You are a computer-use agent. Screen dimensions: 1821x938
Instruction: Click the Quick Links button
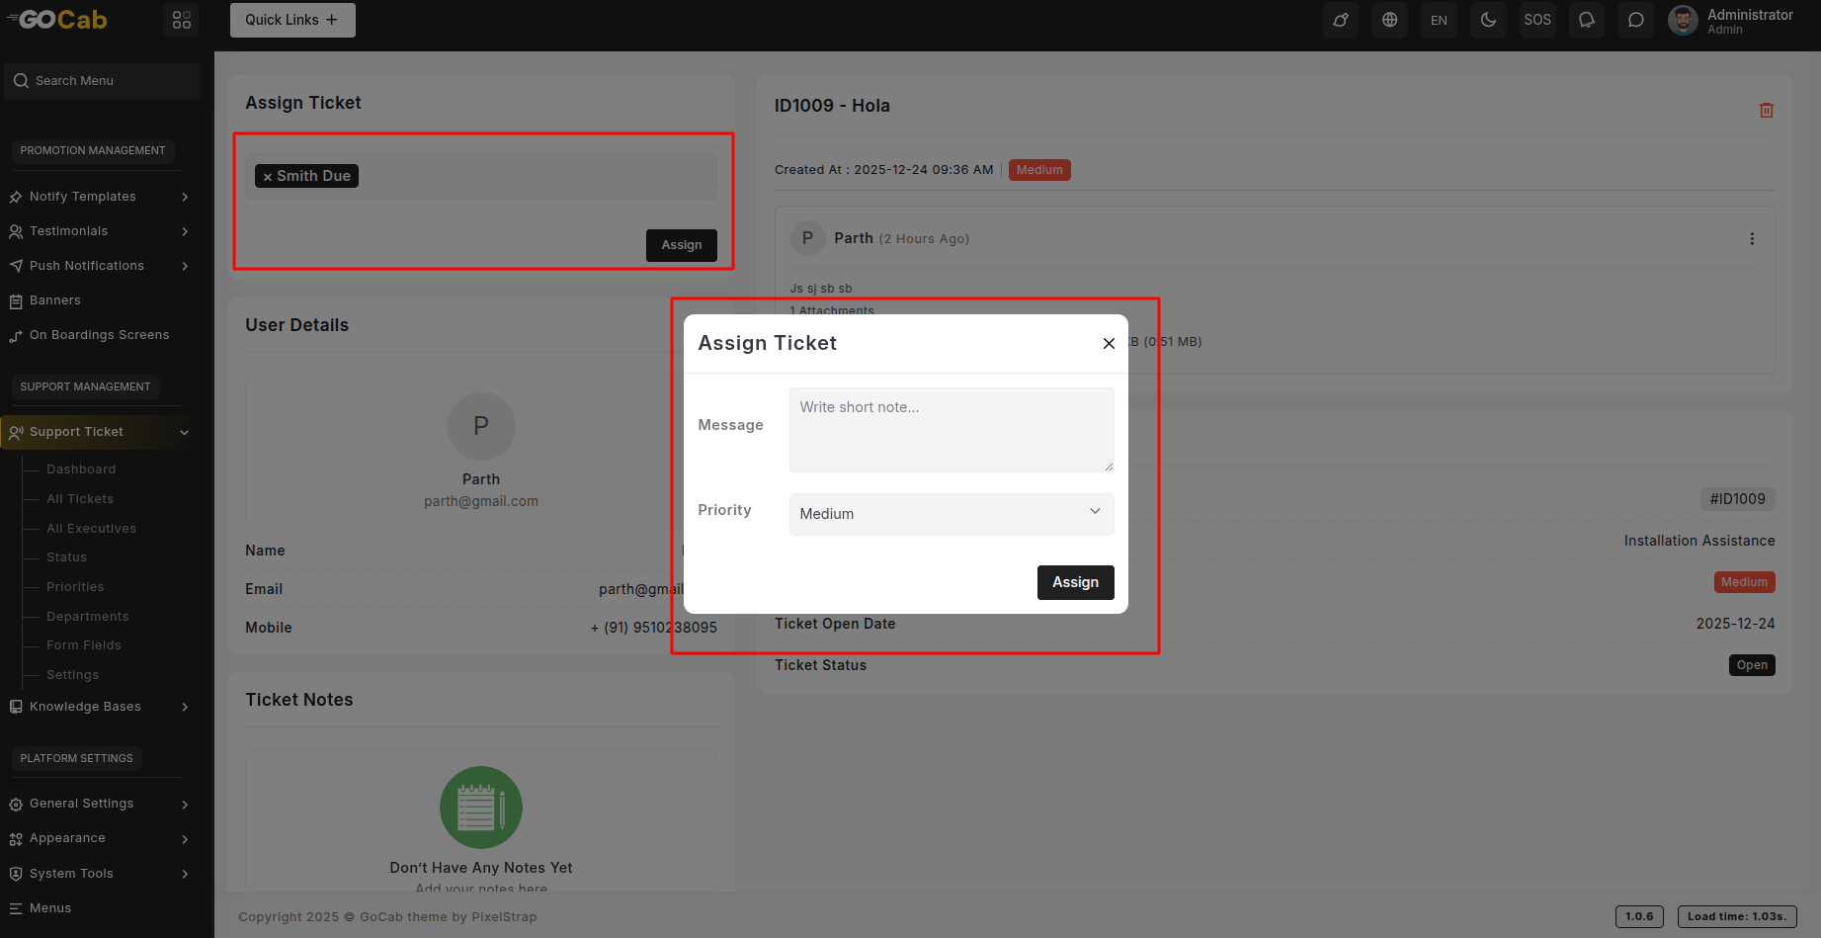292,20
